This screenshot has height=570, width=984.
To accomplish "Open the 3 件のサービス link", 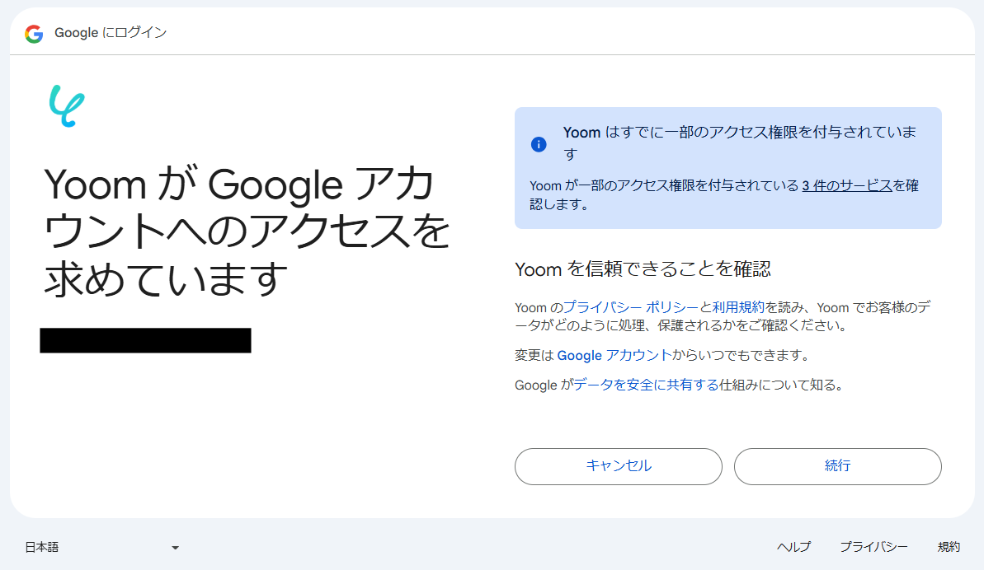I will [847, 185].
